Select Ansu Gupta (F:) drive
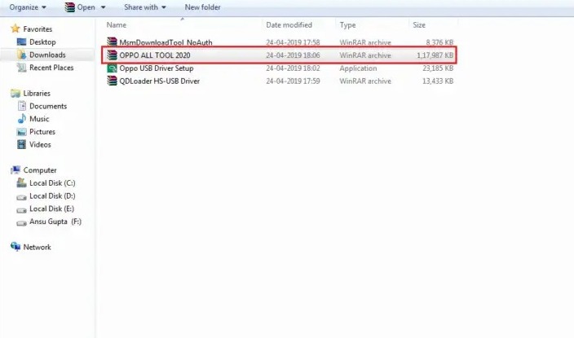This screenshot has height=338, width=574. coord(55,222)
